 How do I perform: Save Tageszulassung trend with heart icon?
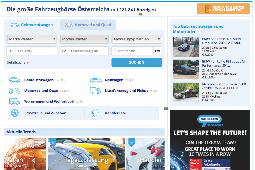click(x=53, y=143)
